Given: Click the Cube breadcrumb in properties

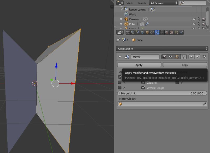Looking at the screenshot, I should coord(137,40).
